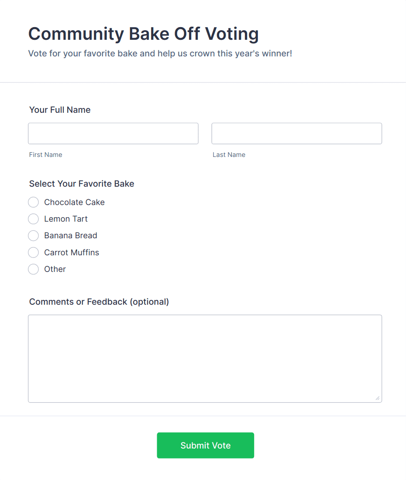Click the Last Name label text
This screenshot has width=406, height=480.
229,154
